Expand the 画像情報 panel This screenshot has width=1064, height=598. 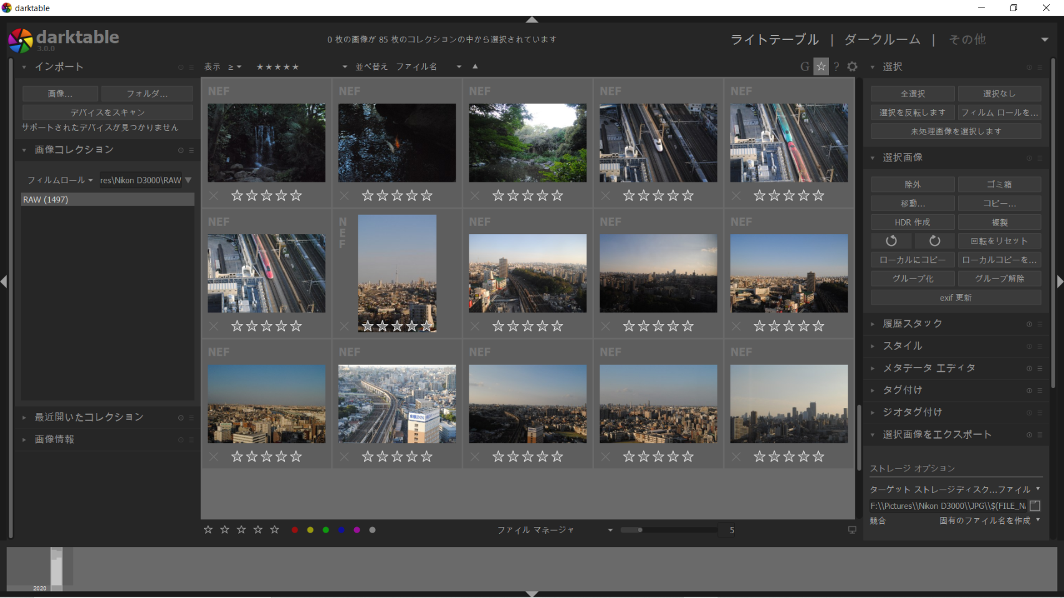[x=54, y=440]
